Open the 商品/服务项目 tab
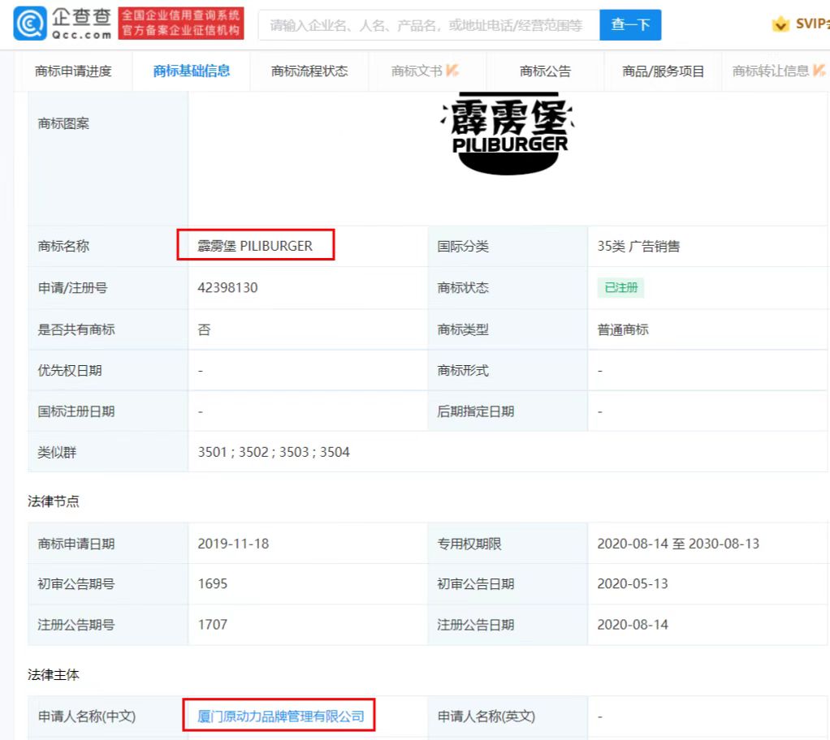 point(664,71)
